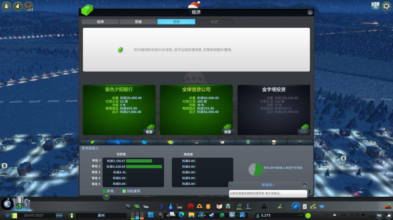
Task: Pause or play the simulation
Action: 8,215
